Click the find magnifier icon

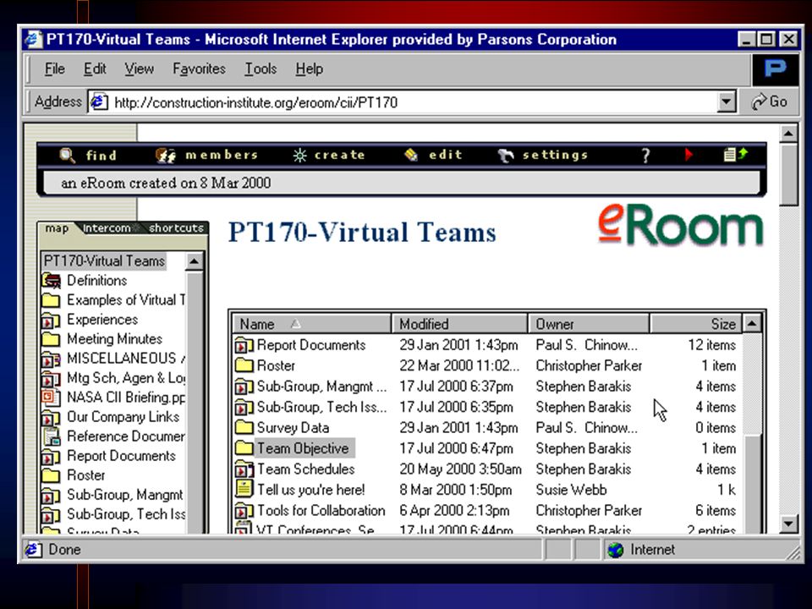pos(68,155)
